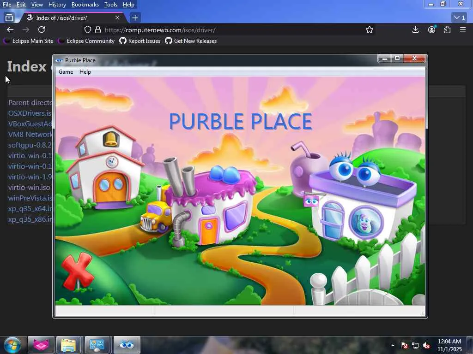Click the control panel taskbar icon

pyautogui.click(x=97, y=345)
